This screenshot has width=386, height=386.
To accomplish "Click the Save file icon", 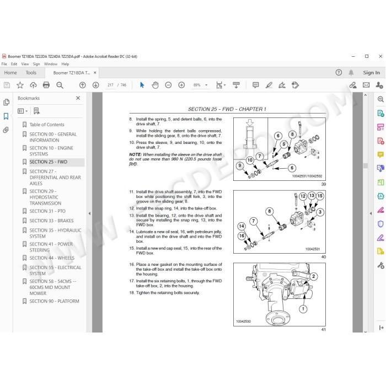I will coord(7,85).
